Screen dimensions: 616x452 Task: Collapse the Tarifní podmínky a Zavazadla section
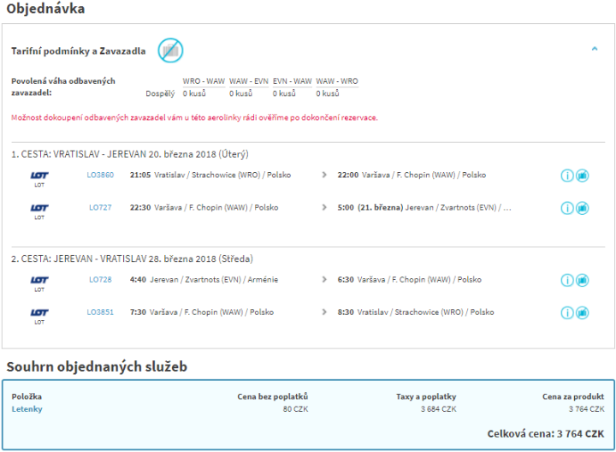595,50
